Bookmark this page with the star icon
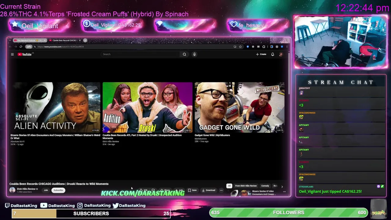 pyautogui.click(x=240, y=47)
